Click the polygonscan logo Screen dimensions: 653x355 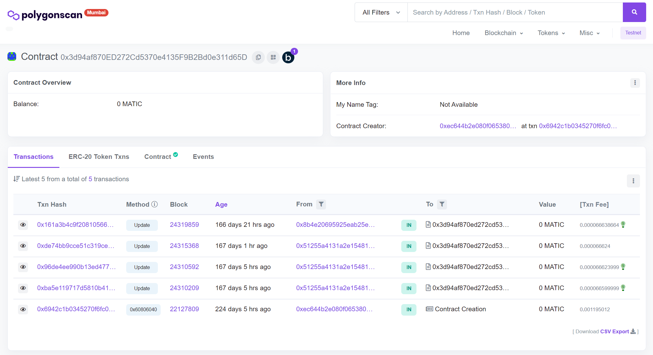(45, 15)
